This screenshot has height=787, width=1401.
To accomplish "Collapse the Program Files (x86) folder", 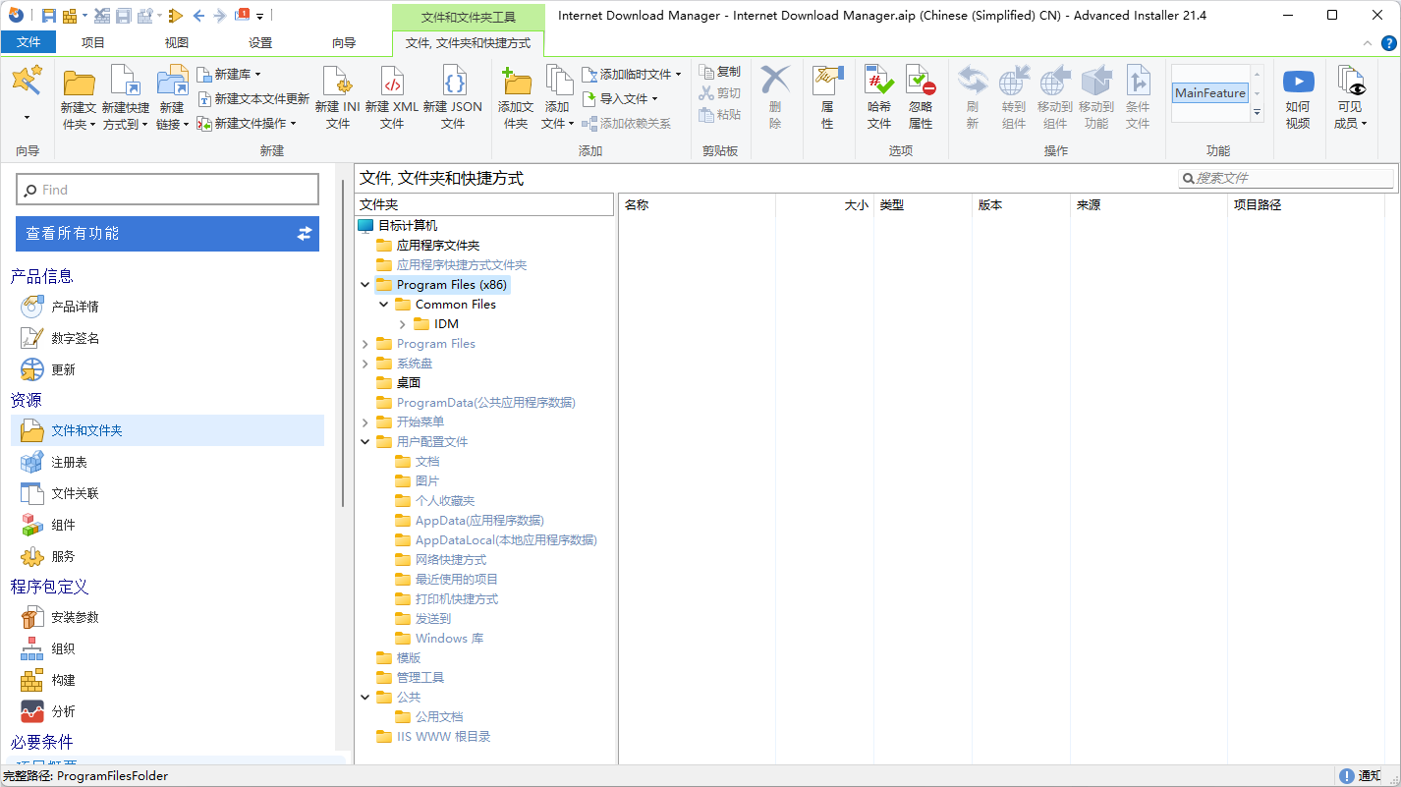I will (x=365, y=285).
